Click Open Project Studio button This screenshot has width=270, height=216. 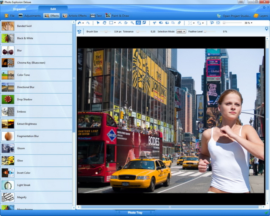[x=234, y=16]
